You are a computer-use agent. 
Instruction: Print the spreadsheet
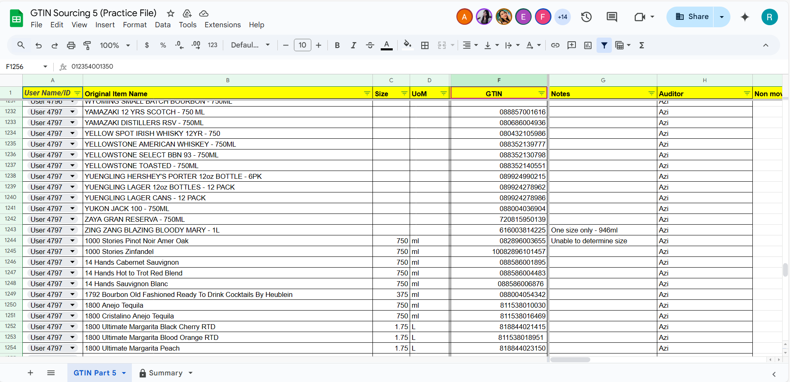coord(71,45)
